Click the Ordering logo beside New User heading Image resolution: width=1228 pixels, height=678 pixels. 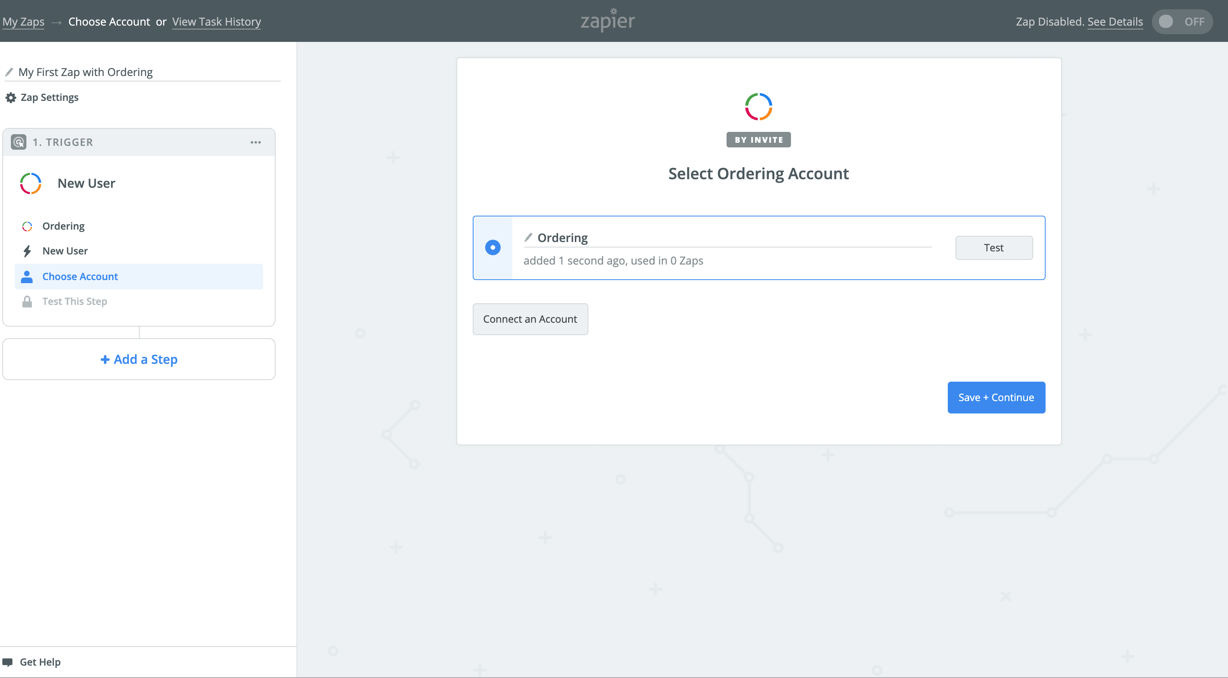[31, 183]
